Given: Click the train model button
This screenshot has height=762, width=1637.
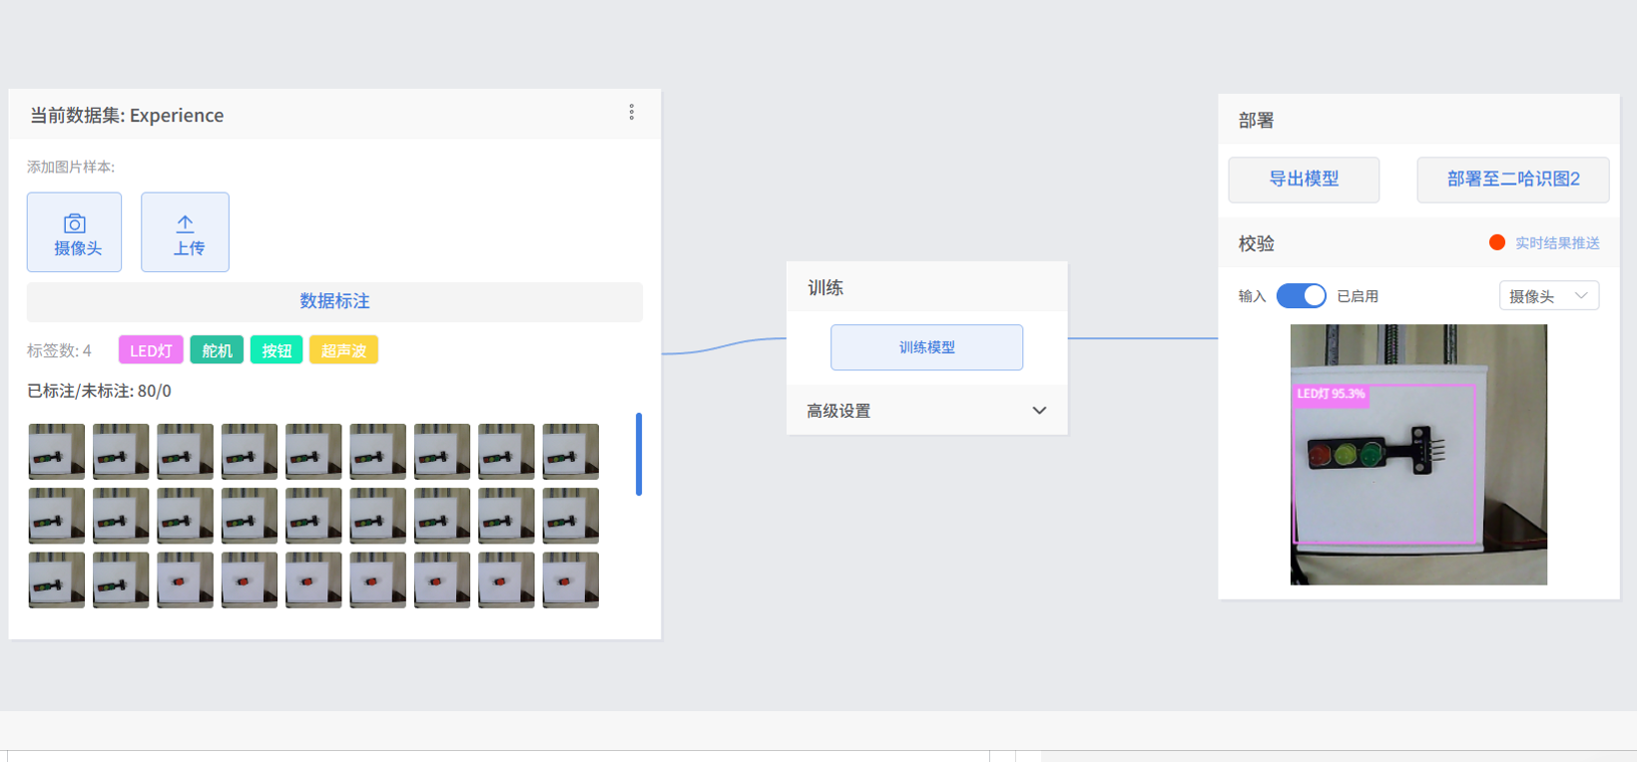Looking at the screenshot, I should tap(926, 347).
